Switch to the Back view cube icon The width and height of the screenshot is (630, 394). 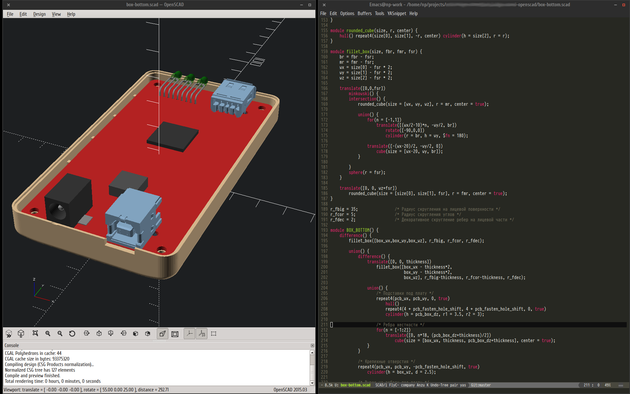148,334
